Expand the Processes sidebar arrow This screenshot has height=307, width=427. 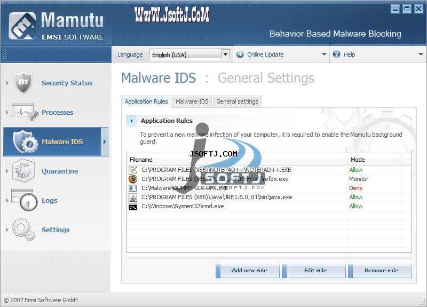(7, 112)
